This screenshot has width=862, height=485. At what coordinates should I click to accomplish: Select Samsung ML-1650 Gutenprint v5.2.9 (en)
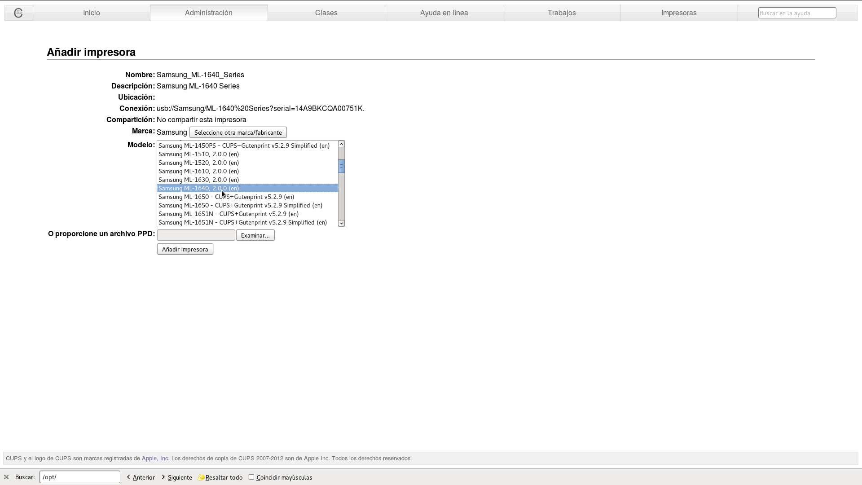tap(247, 197)
